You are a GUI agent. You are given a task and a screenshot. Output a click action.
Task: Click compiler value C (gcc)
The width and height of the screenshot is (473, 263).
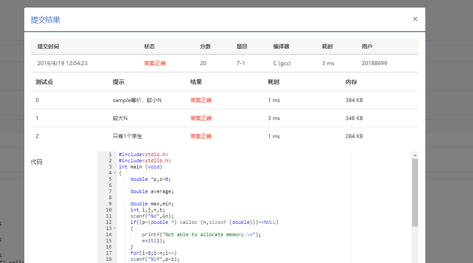coord(282,63)
